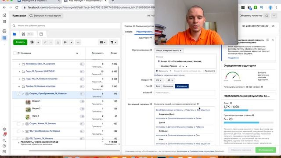The height and width of the screenshot is (158, 281).
Task: Open the Включить location dropdown
Action: click(x=164, y=71)
